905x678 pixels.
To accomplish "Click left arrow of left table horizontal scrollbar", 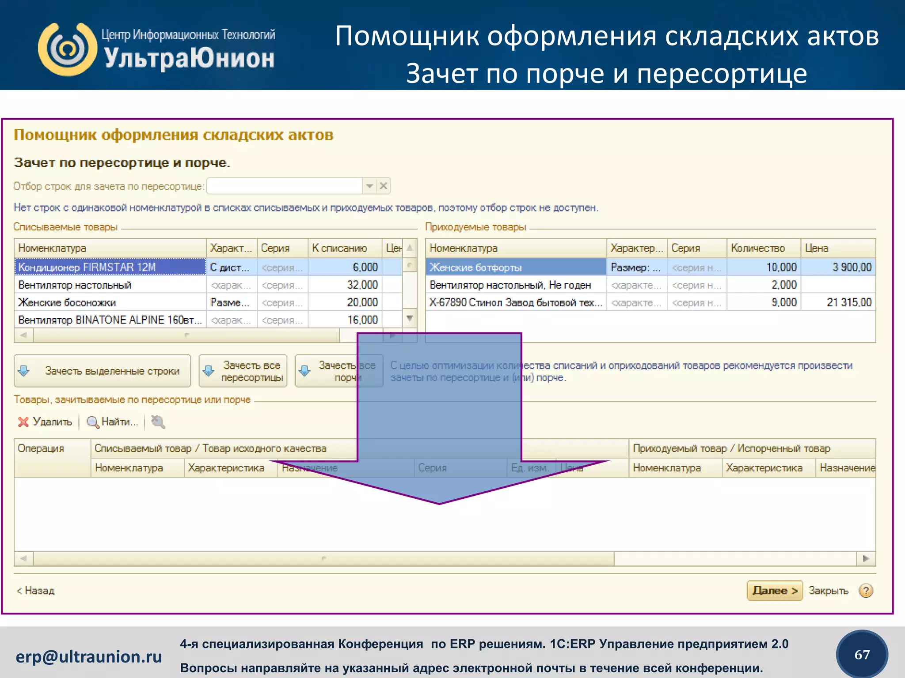I will tap(24, 335).
